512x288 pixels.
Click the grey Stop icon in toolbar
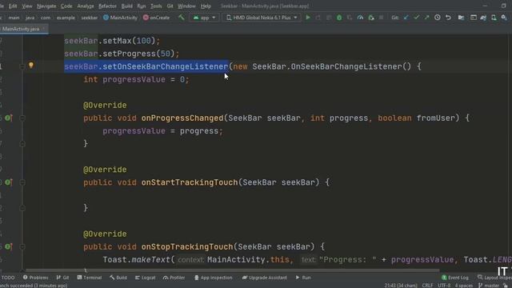pyautogui.click(x=381, y=18)
